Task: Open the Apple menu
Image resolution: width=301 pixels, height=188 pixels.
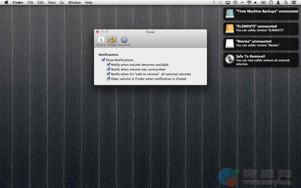Action: coord(6,3)
